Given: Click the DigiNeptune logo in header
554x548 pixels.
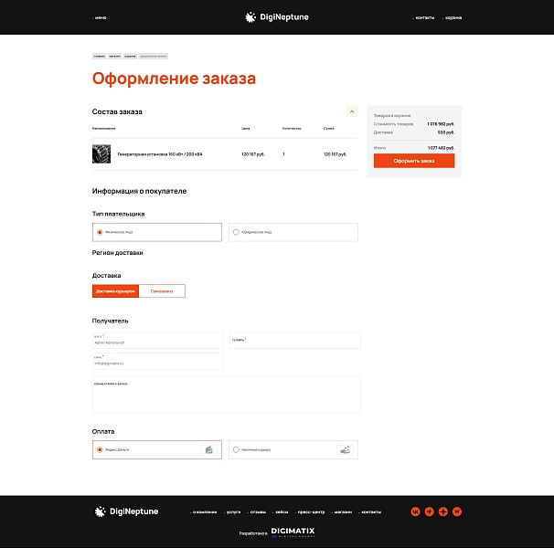Looking at the screenshot, I should click(x=277, y=17).
